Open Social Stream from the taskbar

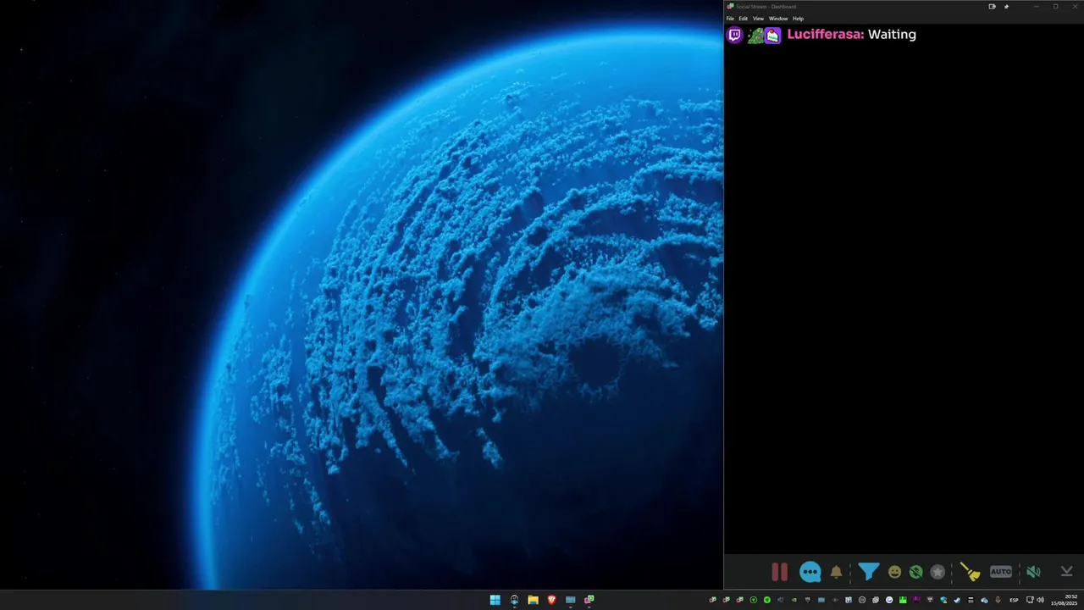point(589,600)
